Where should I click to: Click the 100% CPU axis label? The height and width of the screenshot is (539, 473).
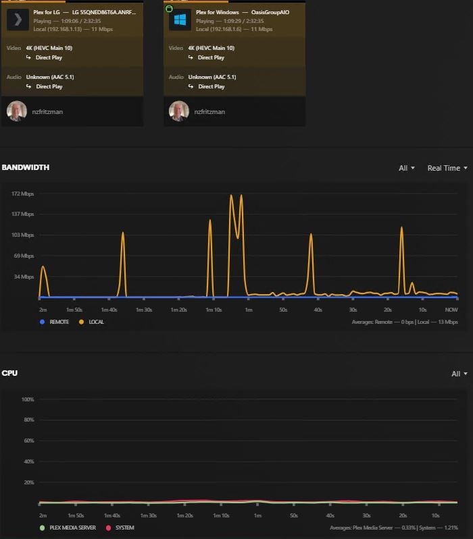[28, 399]
